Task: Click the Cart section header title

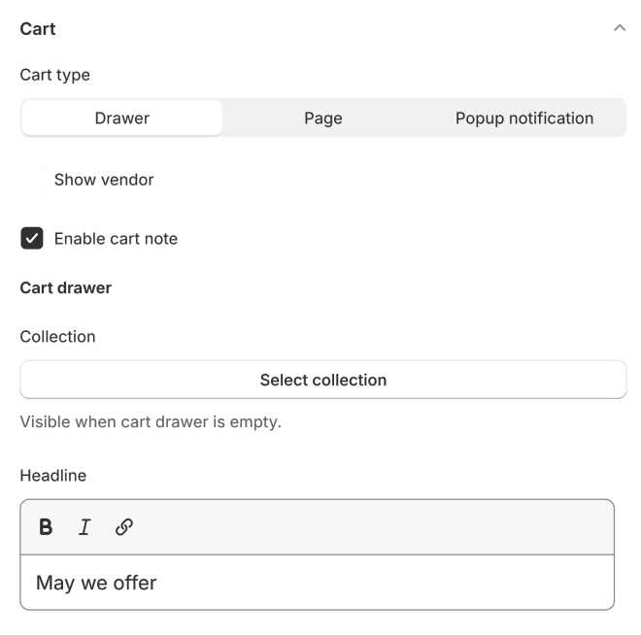Action: pos(38,29)
